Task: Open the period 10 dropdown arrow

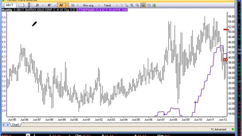Action: coord(78,5)
